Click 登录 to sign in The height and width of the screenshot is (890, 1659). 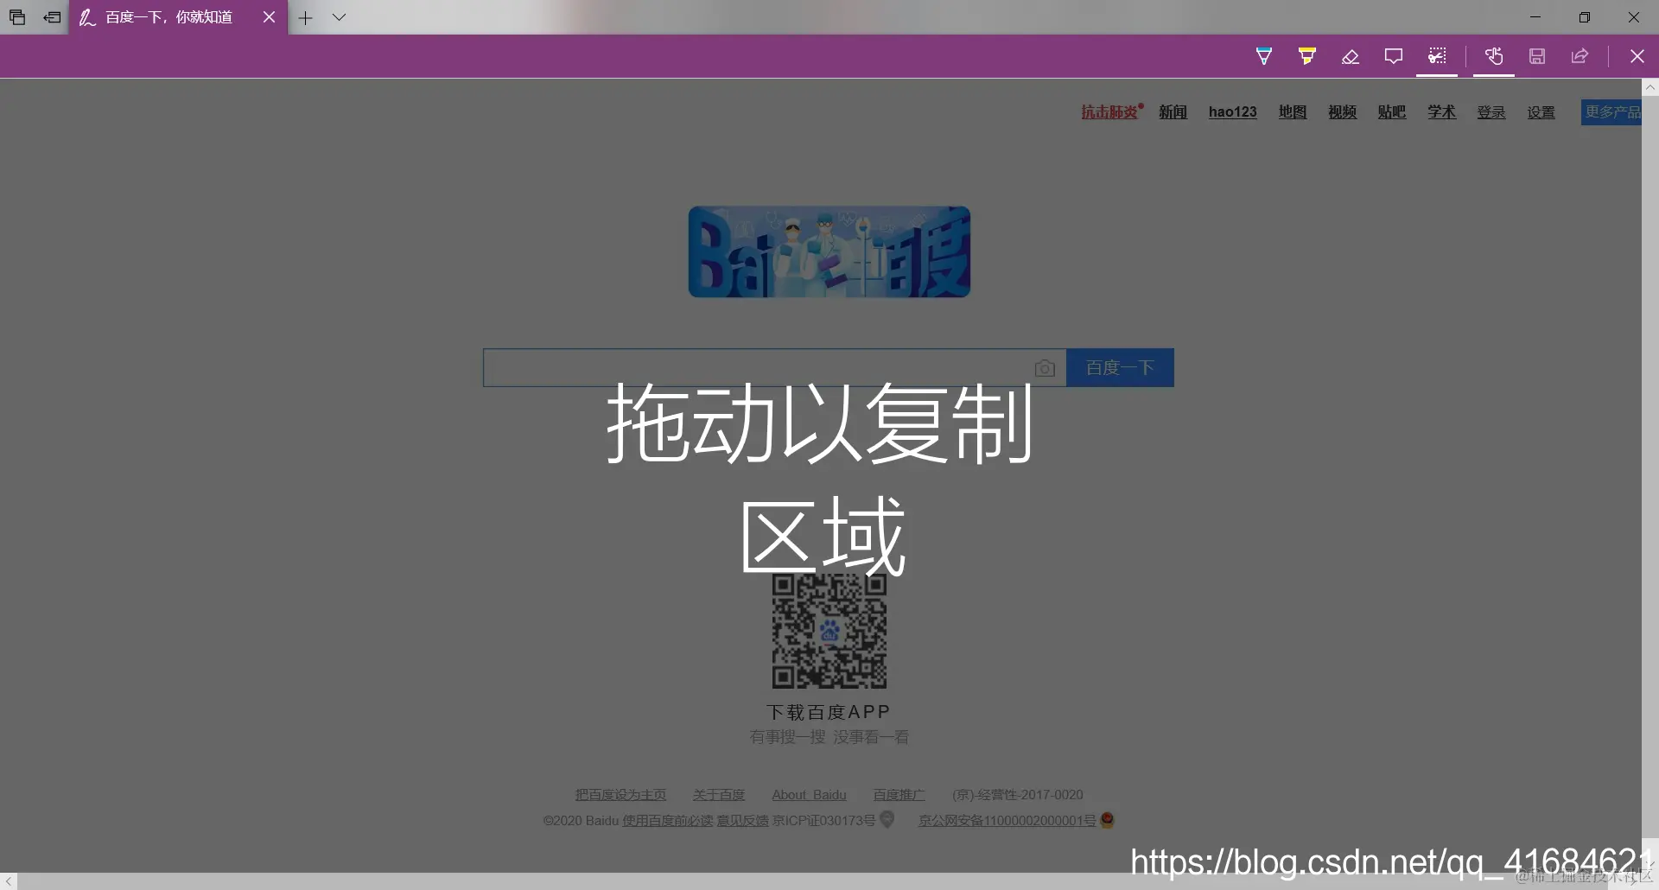(1491, 112)
